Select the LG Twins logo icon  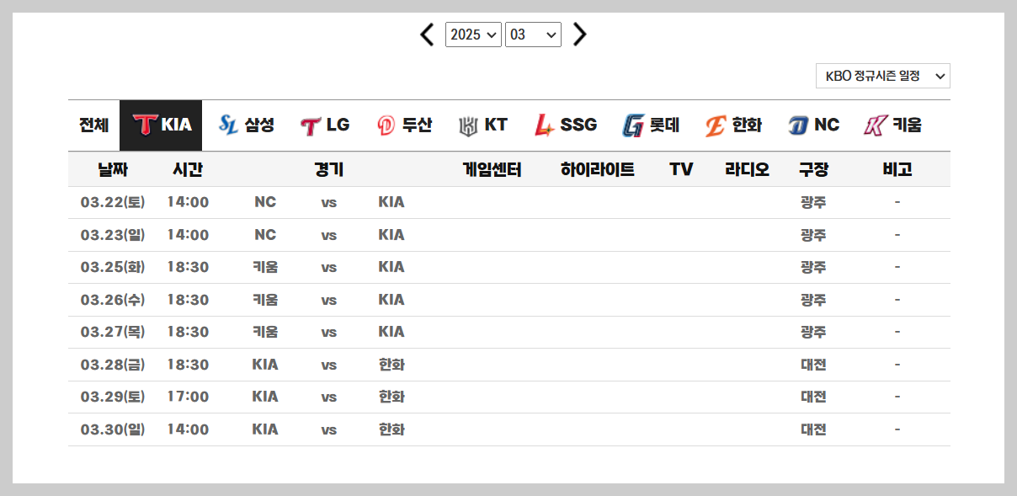pos(308,124)
